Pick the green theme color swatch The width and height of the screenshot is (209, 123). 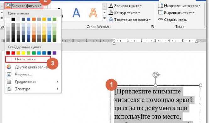54,19
